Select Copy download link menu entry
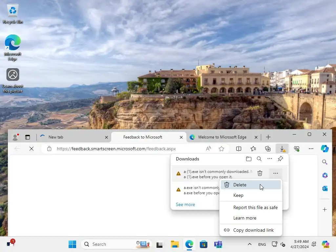Image resolution: width=336 pixels, height=252 pixels. [x=251, y=230]
